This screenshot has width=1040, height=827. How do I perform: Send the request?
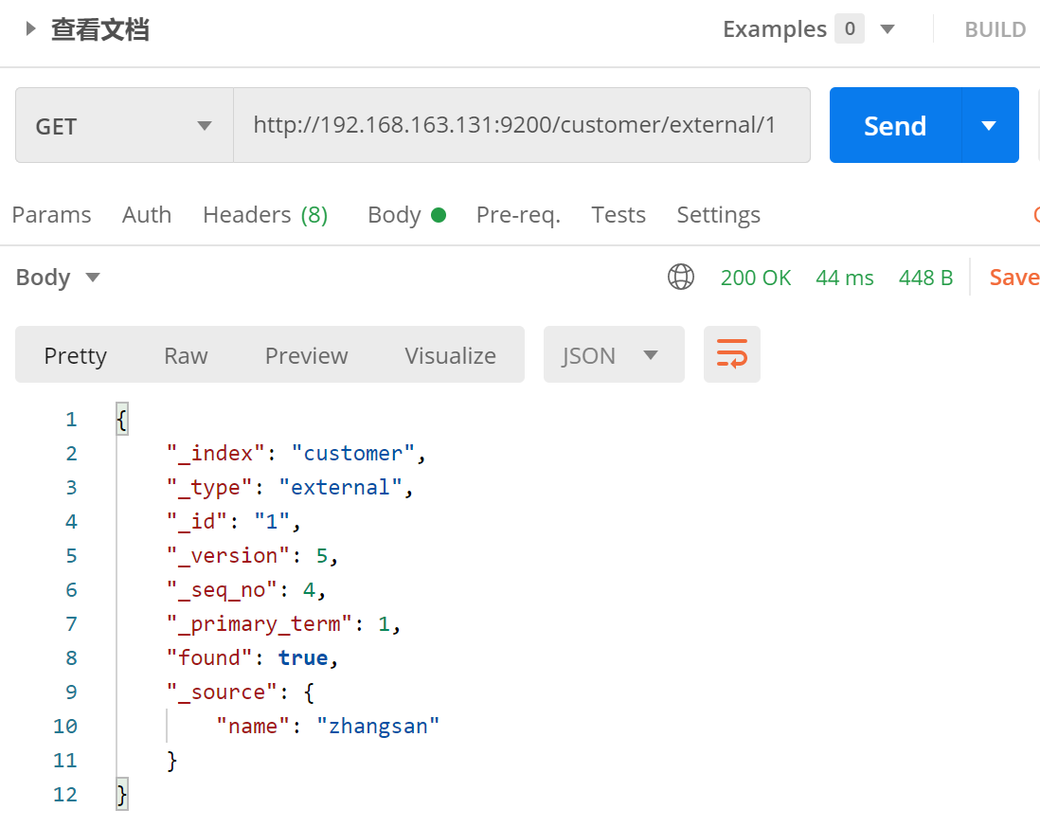click(x=895, y=125)
